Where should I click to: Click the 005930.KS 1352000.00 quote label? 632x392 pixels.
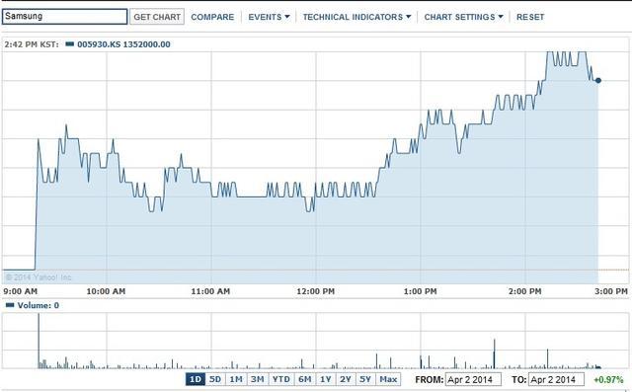[123, 44]
